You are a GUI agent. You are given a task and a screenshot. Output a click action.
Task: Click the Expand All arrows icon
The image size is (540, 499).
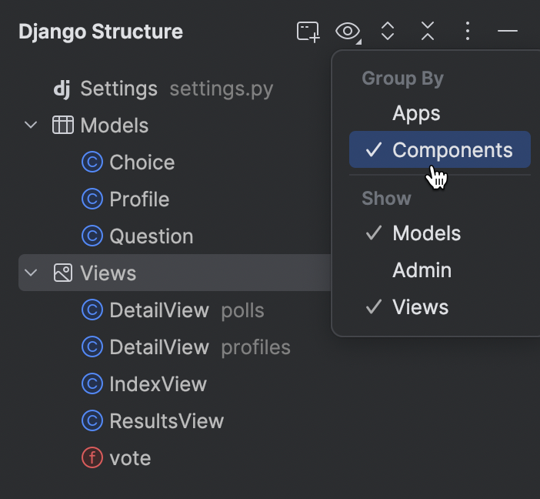[388, 32]
